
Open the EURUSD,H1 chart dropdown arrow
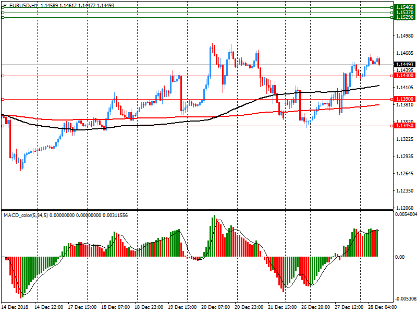pos(5,5)
